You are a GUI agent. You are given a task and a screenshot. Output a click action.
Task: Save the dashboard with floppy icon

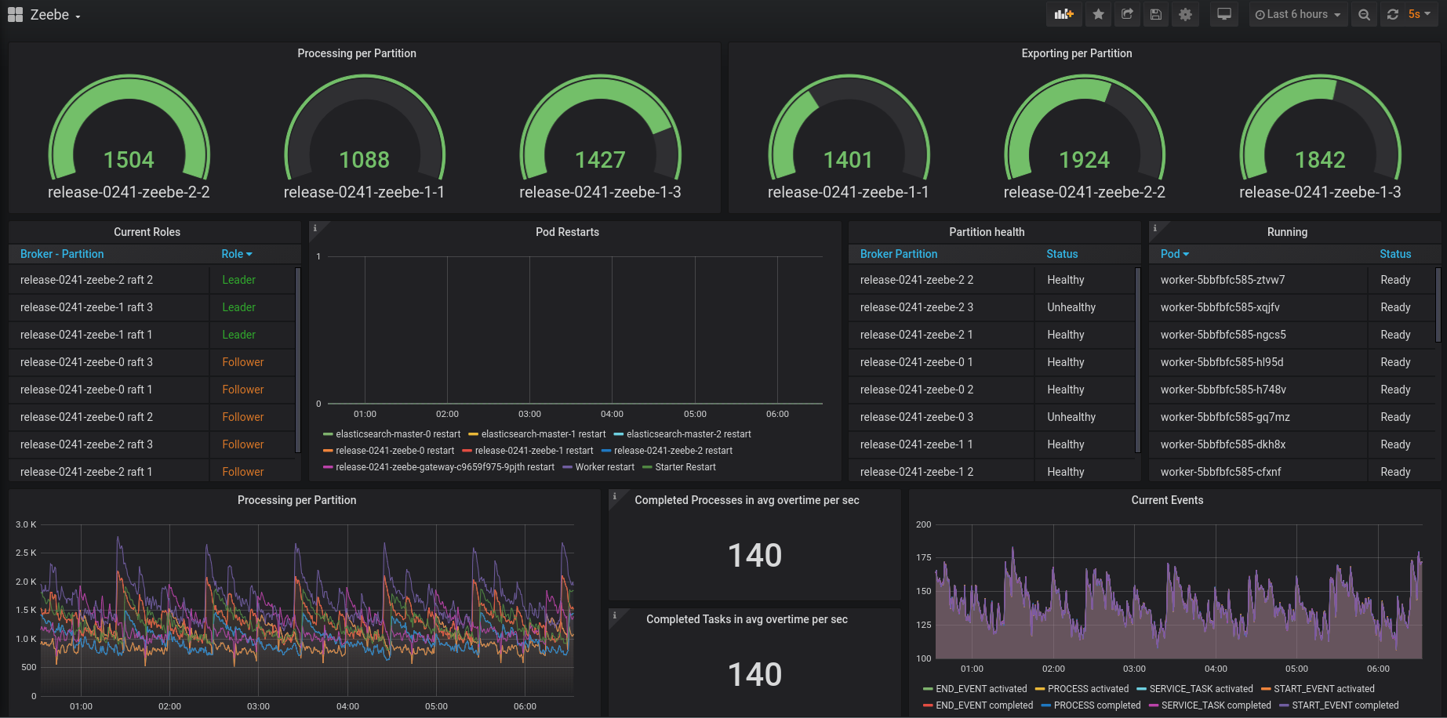1156,14
